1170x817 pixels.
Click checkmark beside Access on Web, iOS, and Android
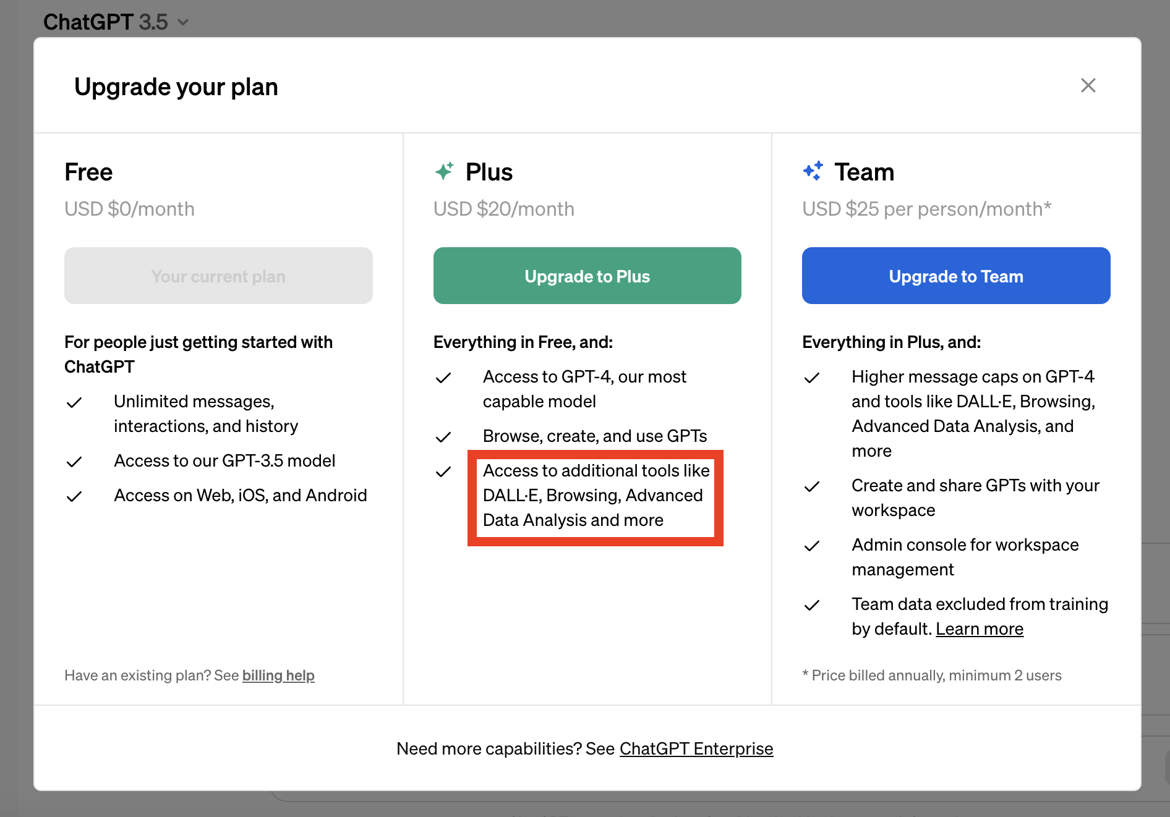(74, 497)
